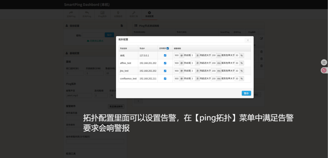328x158 pixels.
Task: Open the 正向Ping navigation icon
Action: [71, 12]
